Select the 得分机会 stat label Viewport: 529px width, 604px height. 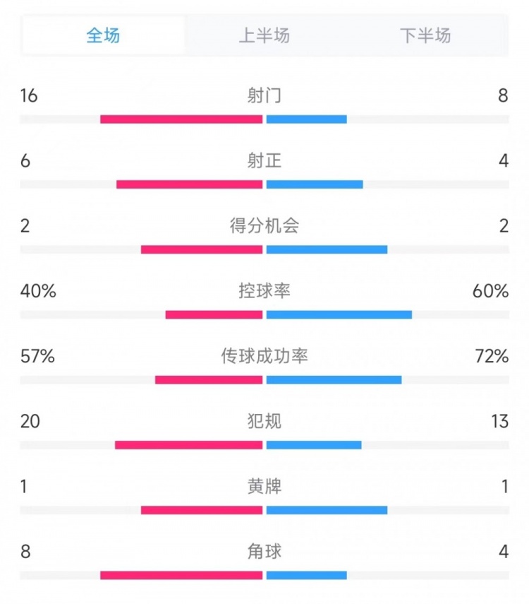coord(264,226)
